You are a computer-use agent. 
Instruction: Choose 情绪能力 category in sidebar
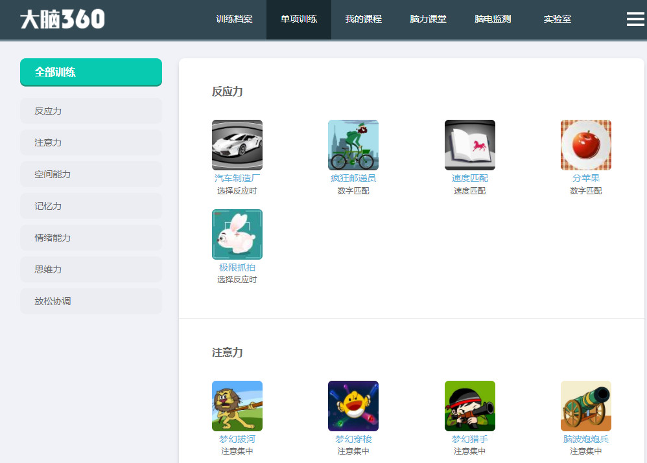[91, 238]
